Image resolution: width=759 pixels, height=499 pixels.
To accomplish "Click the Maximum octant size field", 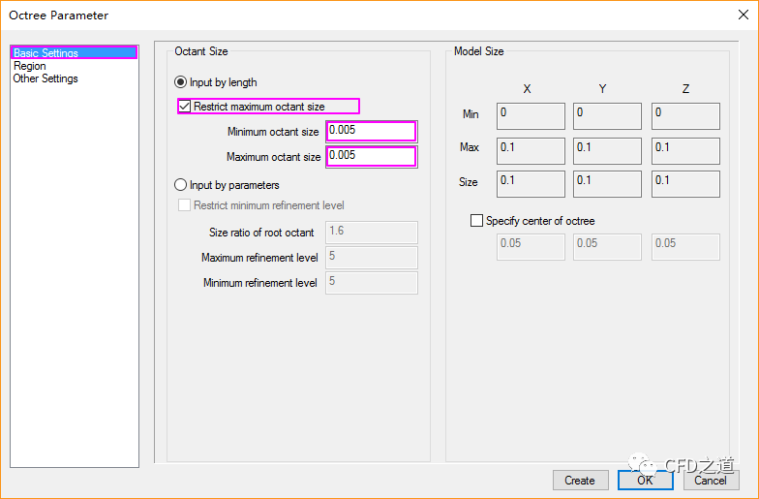I will tap(371, 156).
